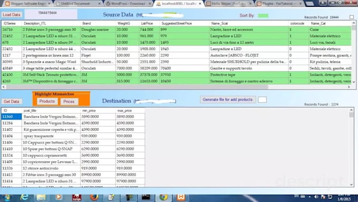Open the Action Center flag icon

click(323, 197)
